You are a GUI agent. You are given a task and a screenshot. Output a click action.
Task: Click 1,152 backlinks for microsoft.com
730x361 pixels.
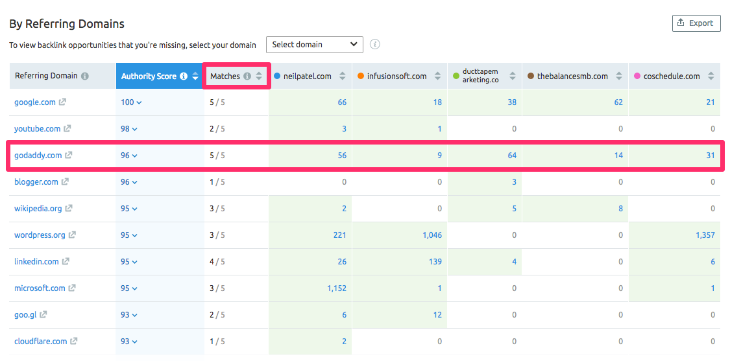(x=337, y=288)
